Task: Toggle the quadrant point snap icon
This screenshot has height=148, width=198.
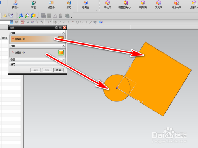Action: click(82, 22)
